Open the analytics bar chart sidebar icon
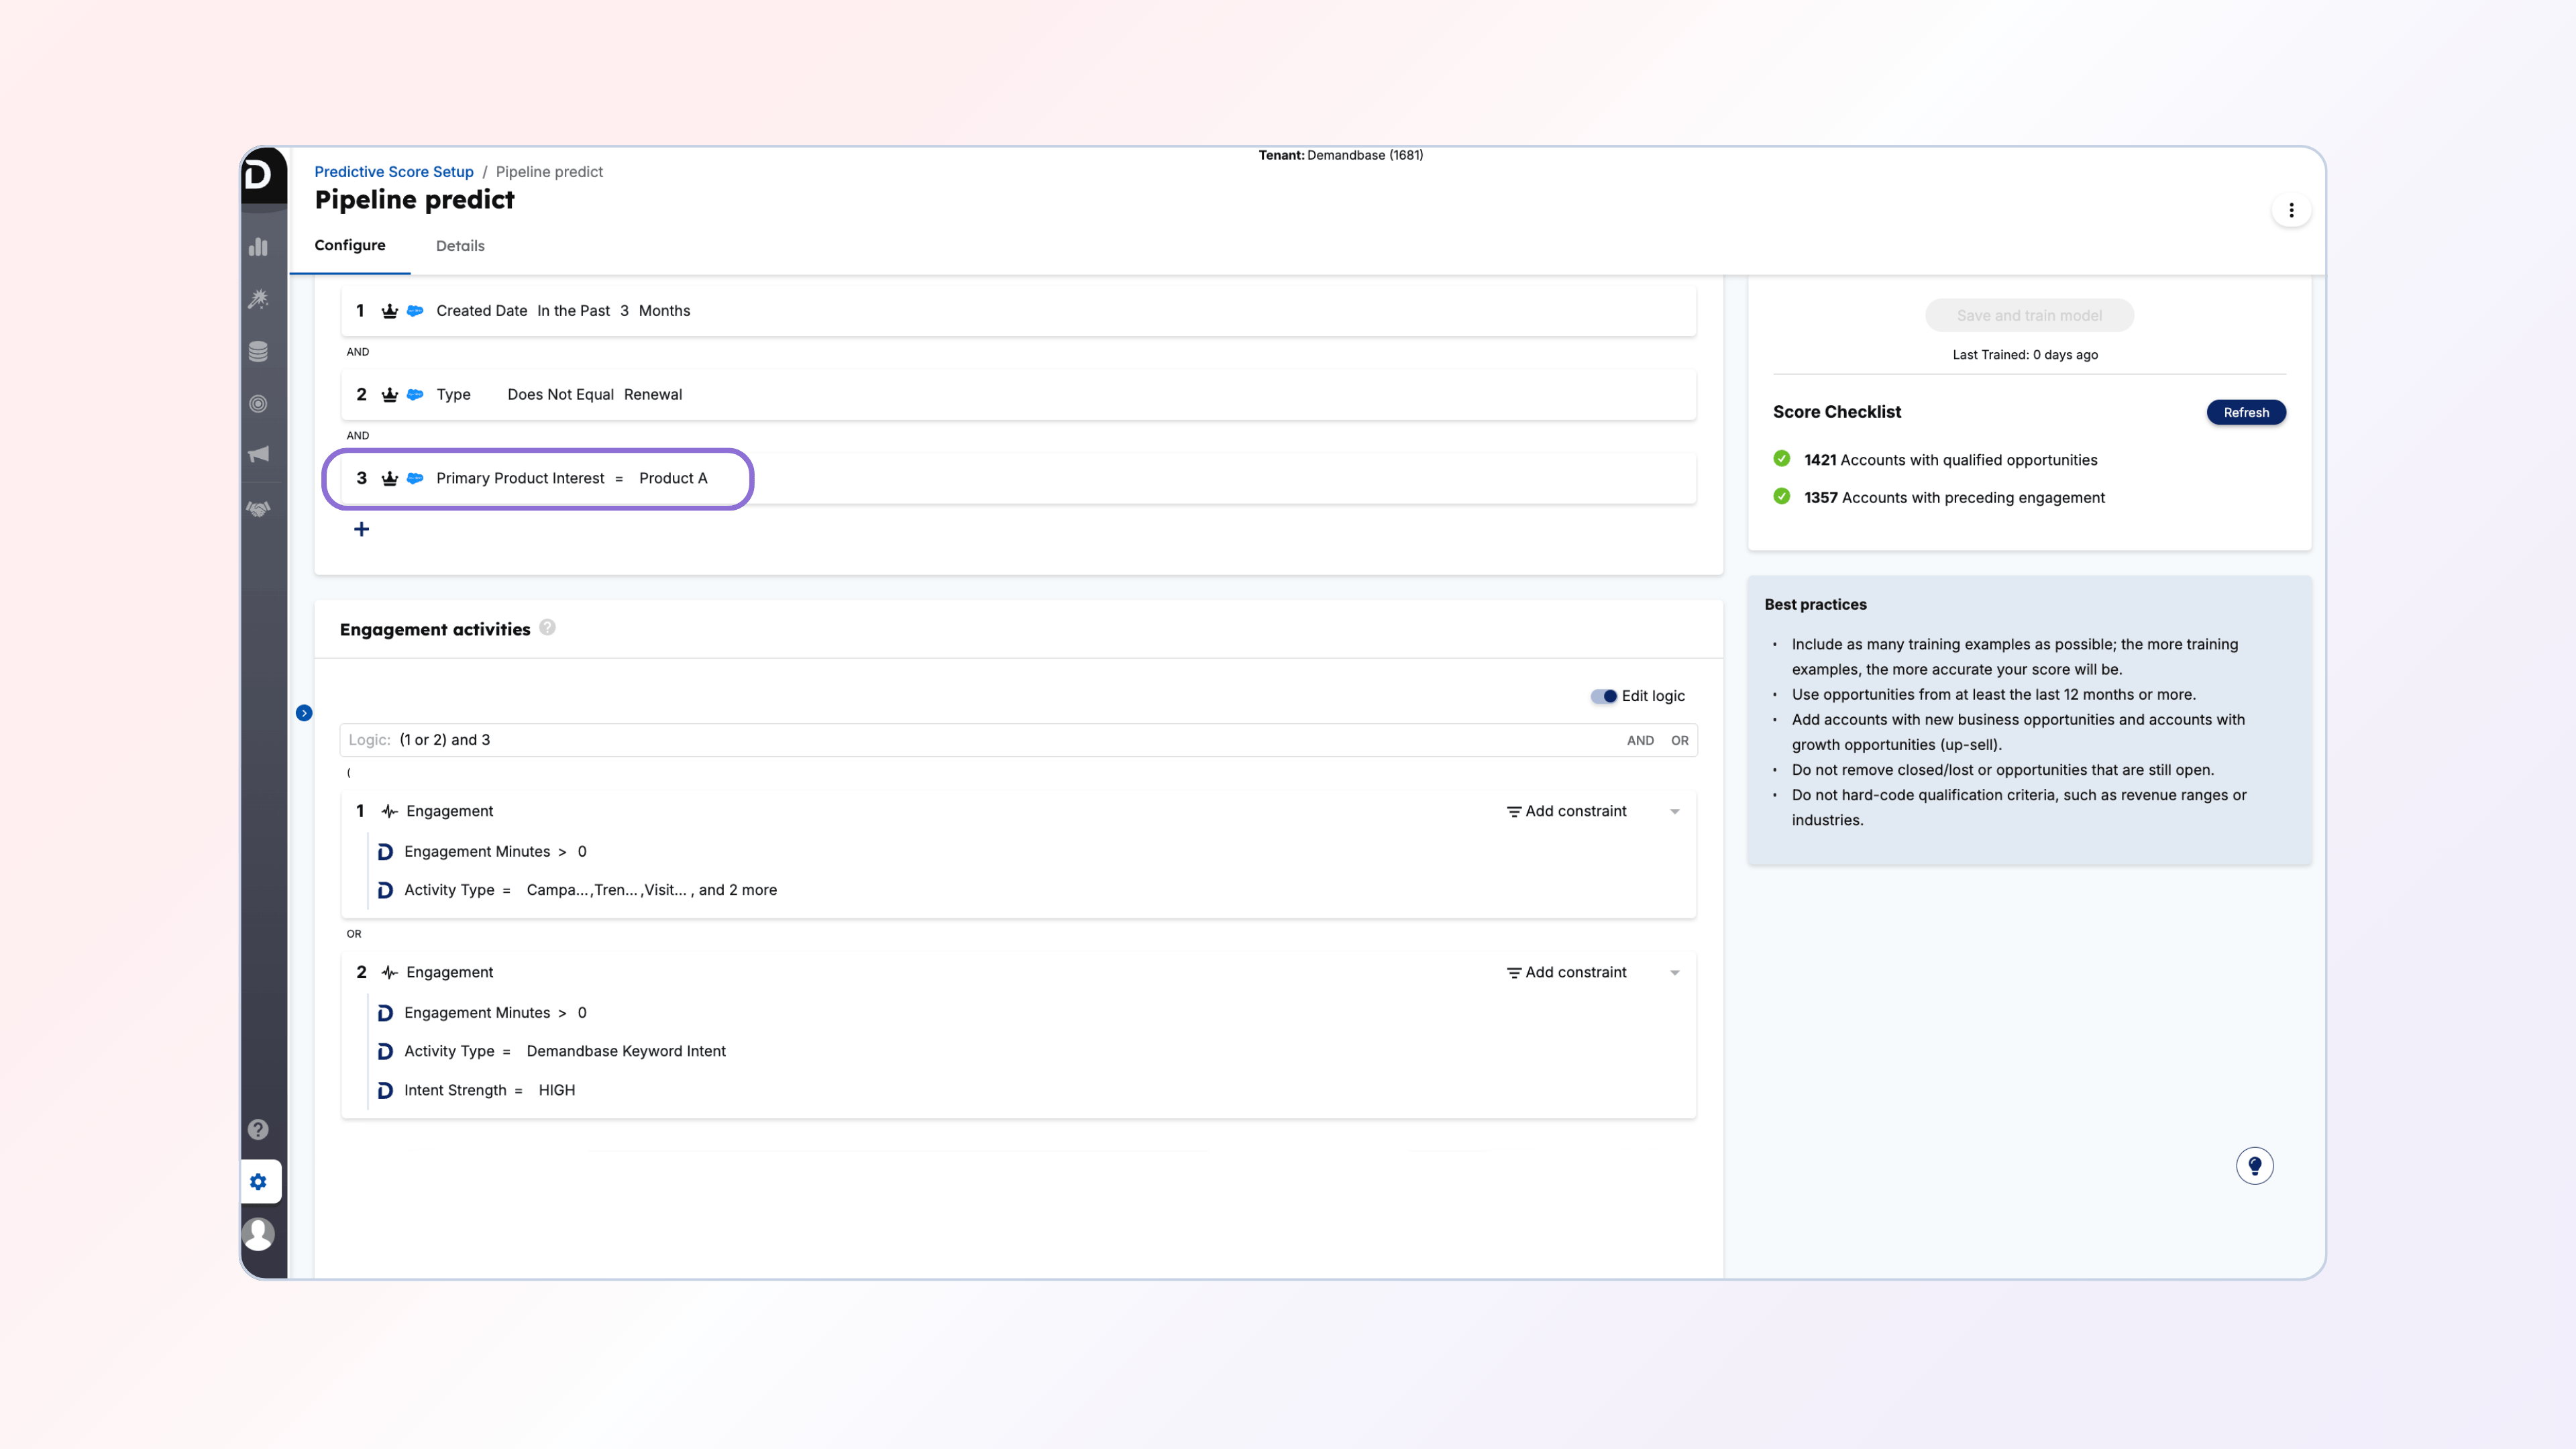This screenshot has height=1449, width=2576. click(258, 247)
